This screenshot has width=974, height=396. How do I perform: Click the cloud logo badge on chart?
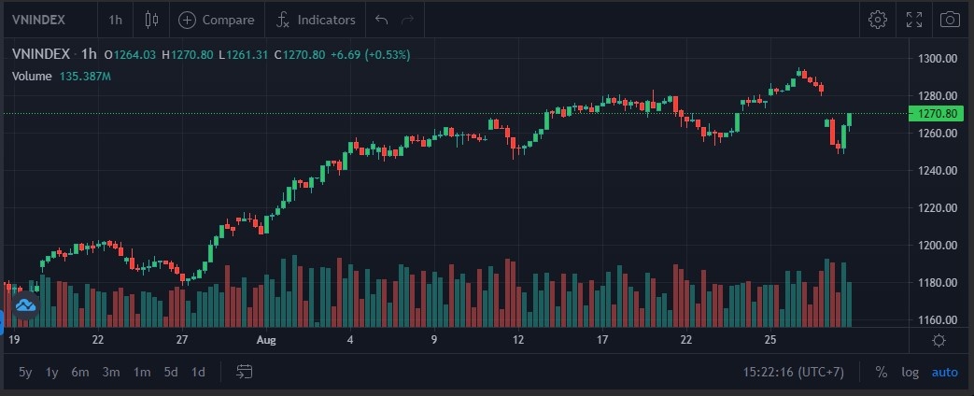point(25,304)
